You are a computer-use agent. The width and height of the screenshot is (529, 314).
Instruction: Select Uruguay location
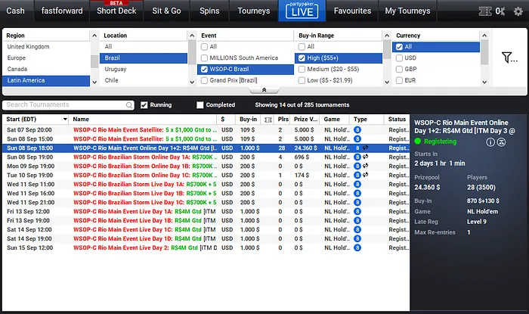144,69
